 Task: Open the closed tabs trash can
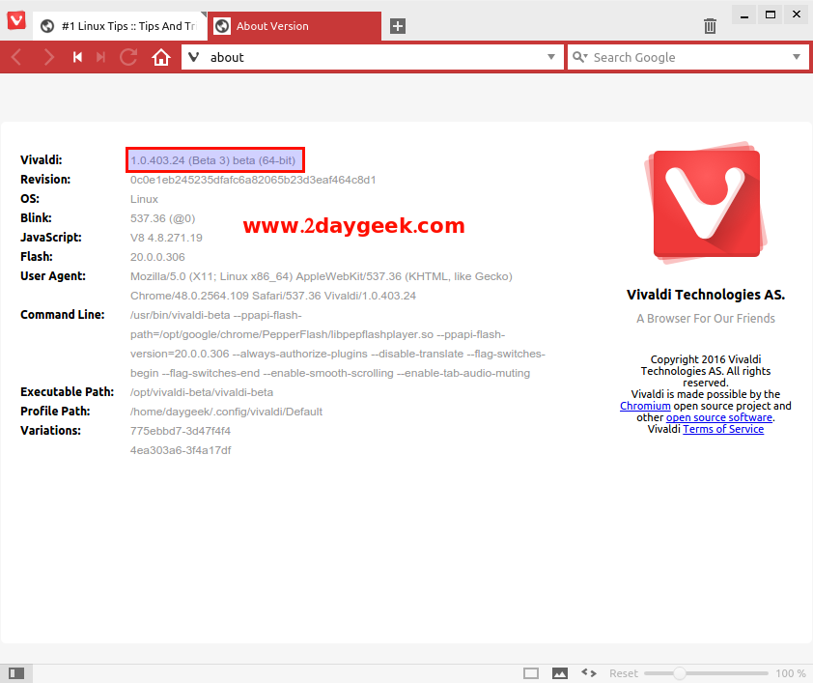[710, 26]
